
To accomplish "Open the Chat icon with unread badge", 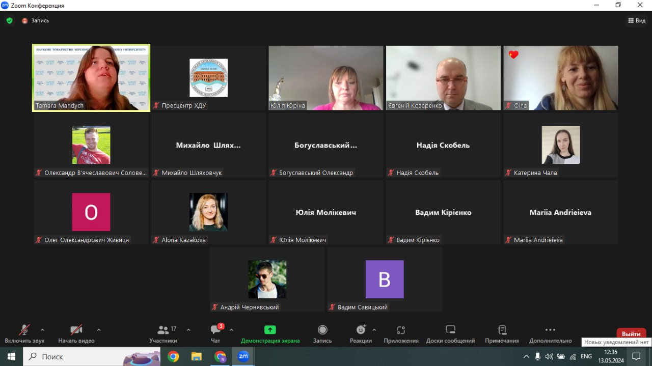I will 216,329.
